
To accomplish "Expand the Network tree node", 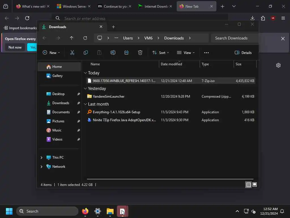I will pos(41,167).
